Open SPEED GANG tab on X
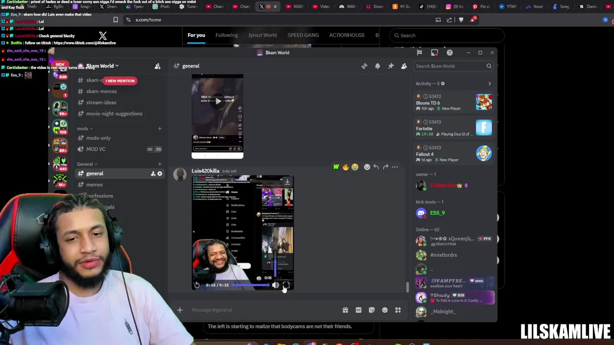Viewport: 614px width, 345px height. pyautogui.click(x=303, y=35)
